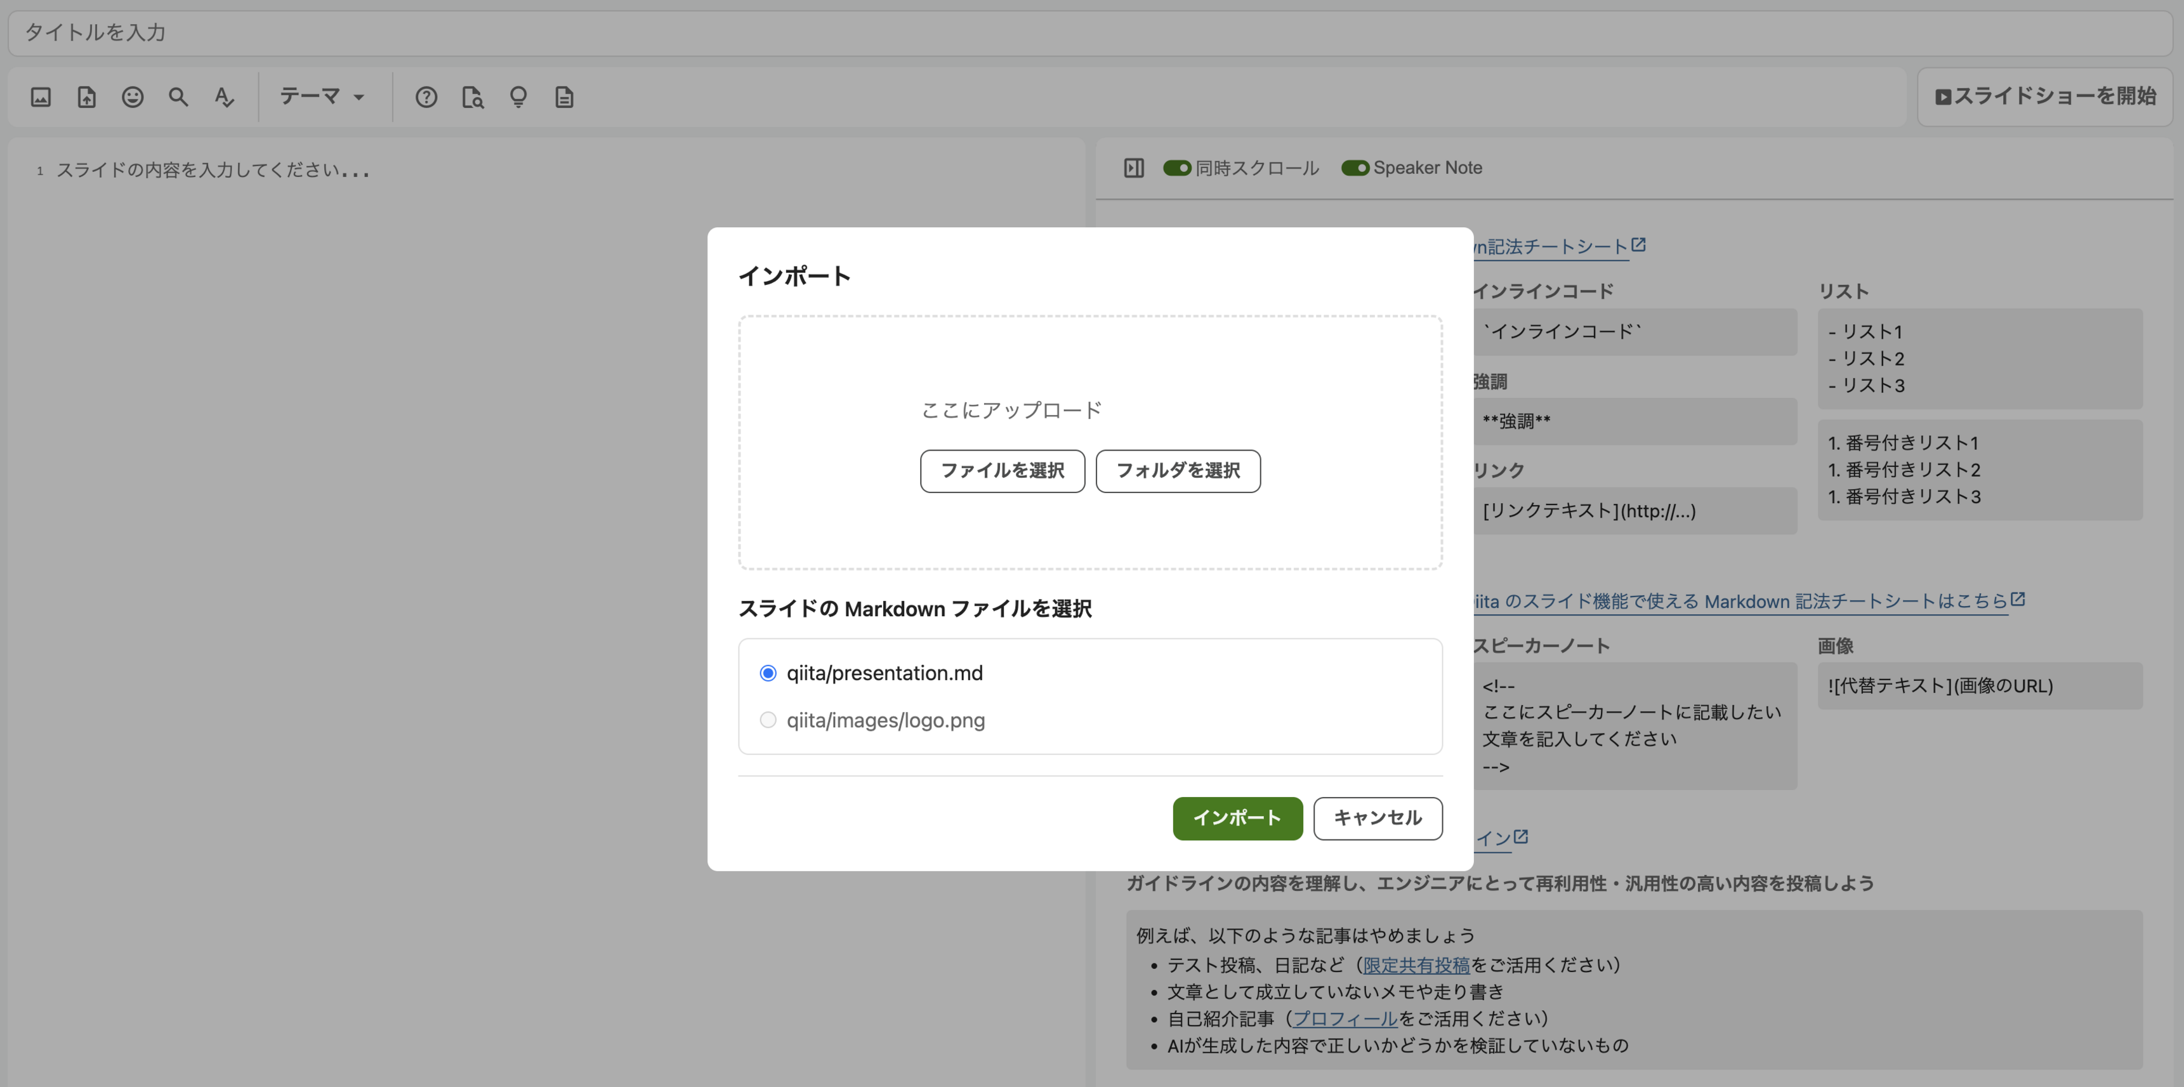Toggle the 同時スクロール switch
2184x1087 pixels.
pyautogui.click(x=1177, y=168)
